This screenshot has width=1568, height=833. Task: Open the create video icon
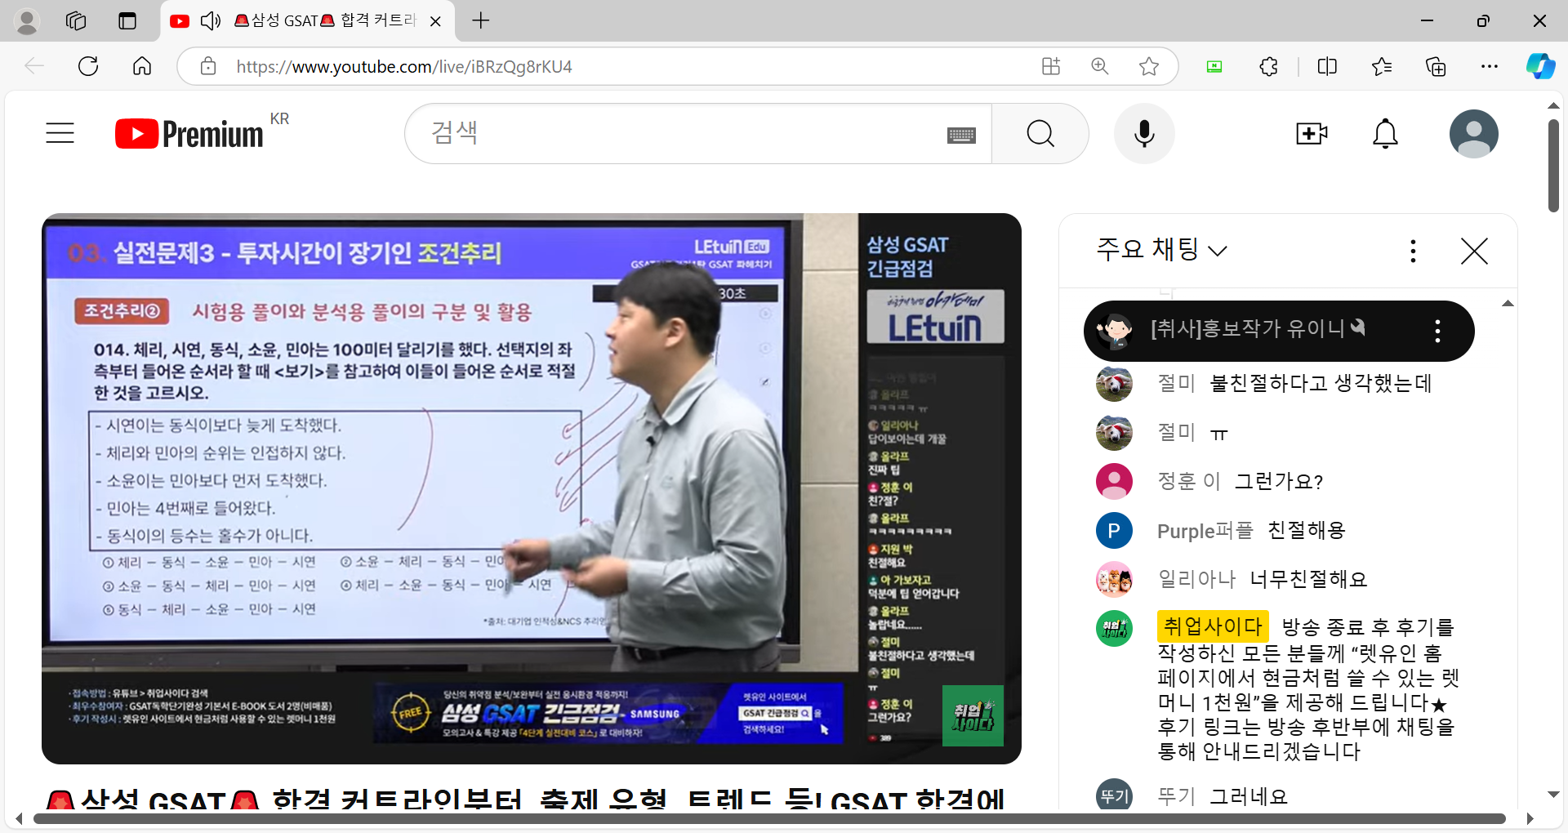[1311, 133]
